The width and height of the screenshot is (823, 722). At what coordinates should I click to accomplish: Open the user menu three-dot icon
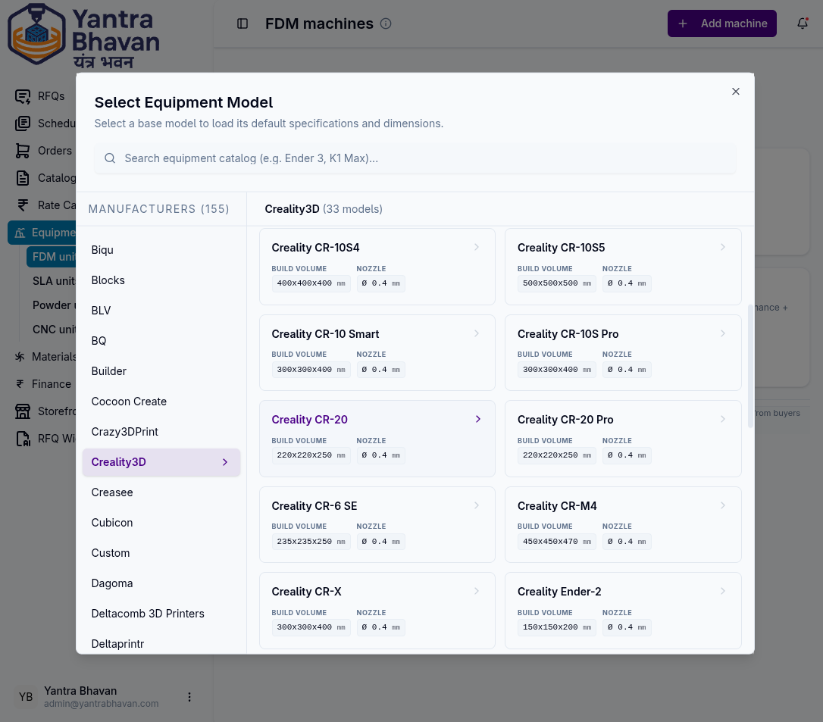189,697
